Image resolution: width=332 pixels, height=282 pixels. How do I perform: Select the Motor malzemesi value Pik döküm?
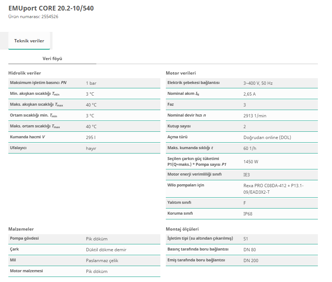(x=97, y=272)
